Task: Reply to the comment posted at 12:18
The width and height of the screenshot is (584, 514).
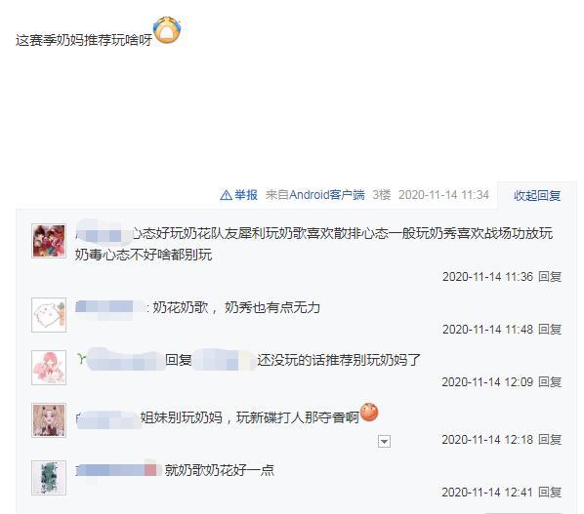Action: [550, 440]
